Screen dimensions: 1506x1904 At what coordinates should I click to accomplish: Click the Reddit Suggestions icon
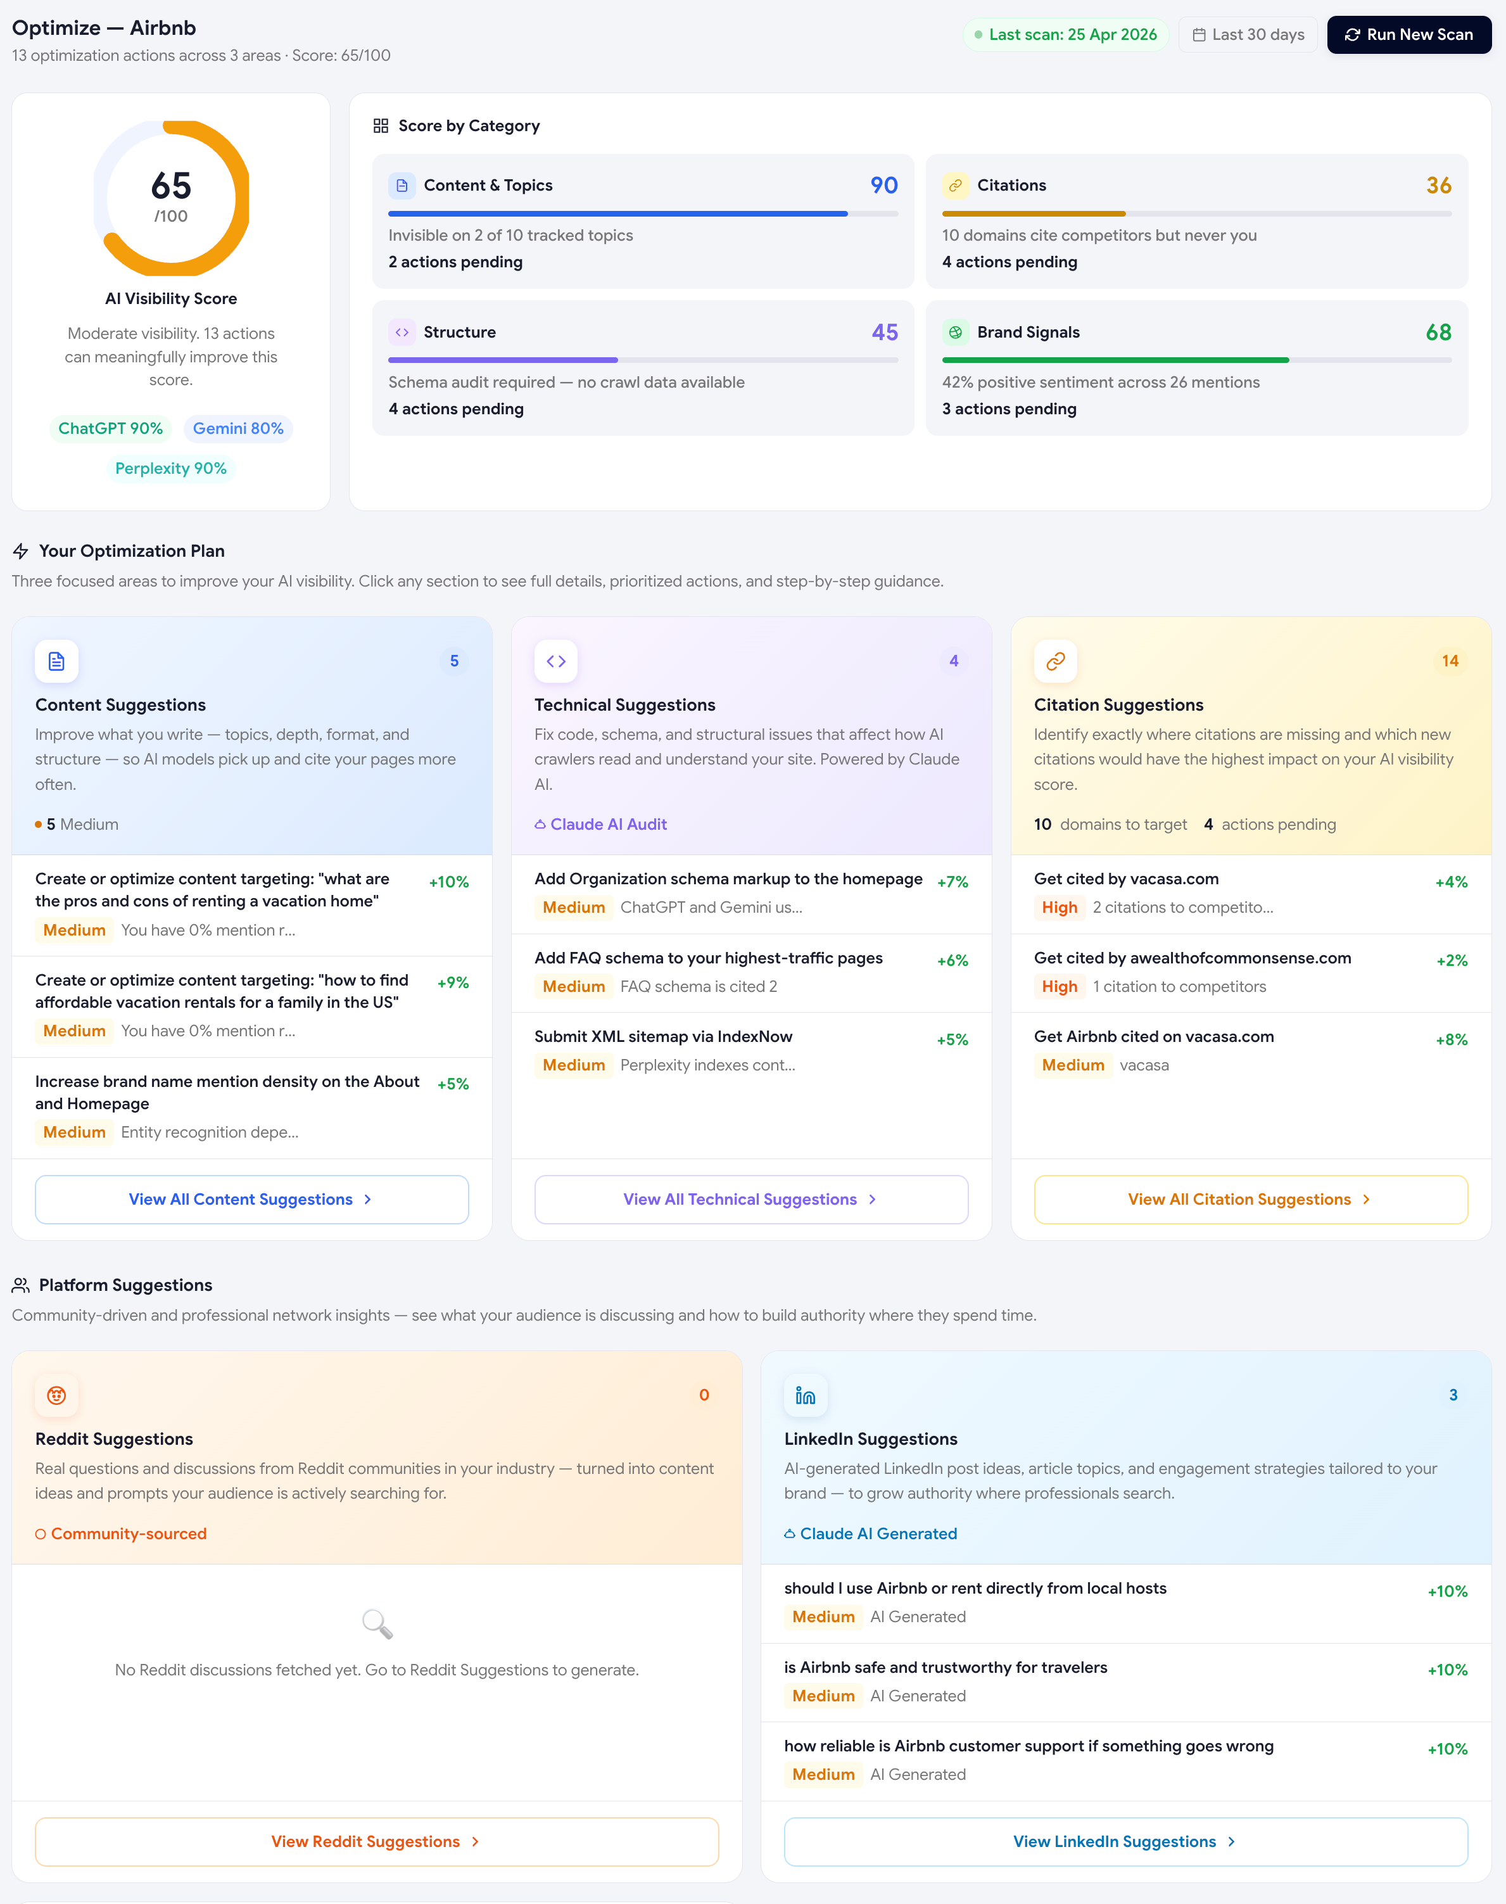pyautogui.click(x=56, y=1395)
